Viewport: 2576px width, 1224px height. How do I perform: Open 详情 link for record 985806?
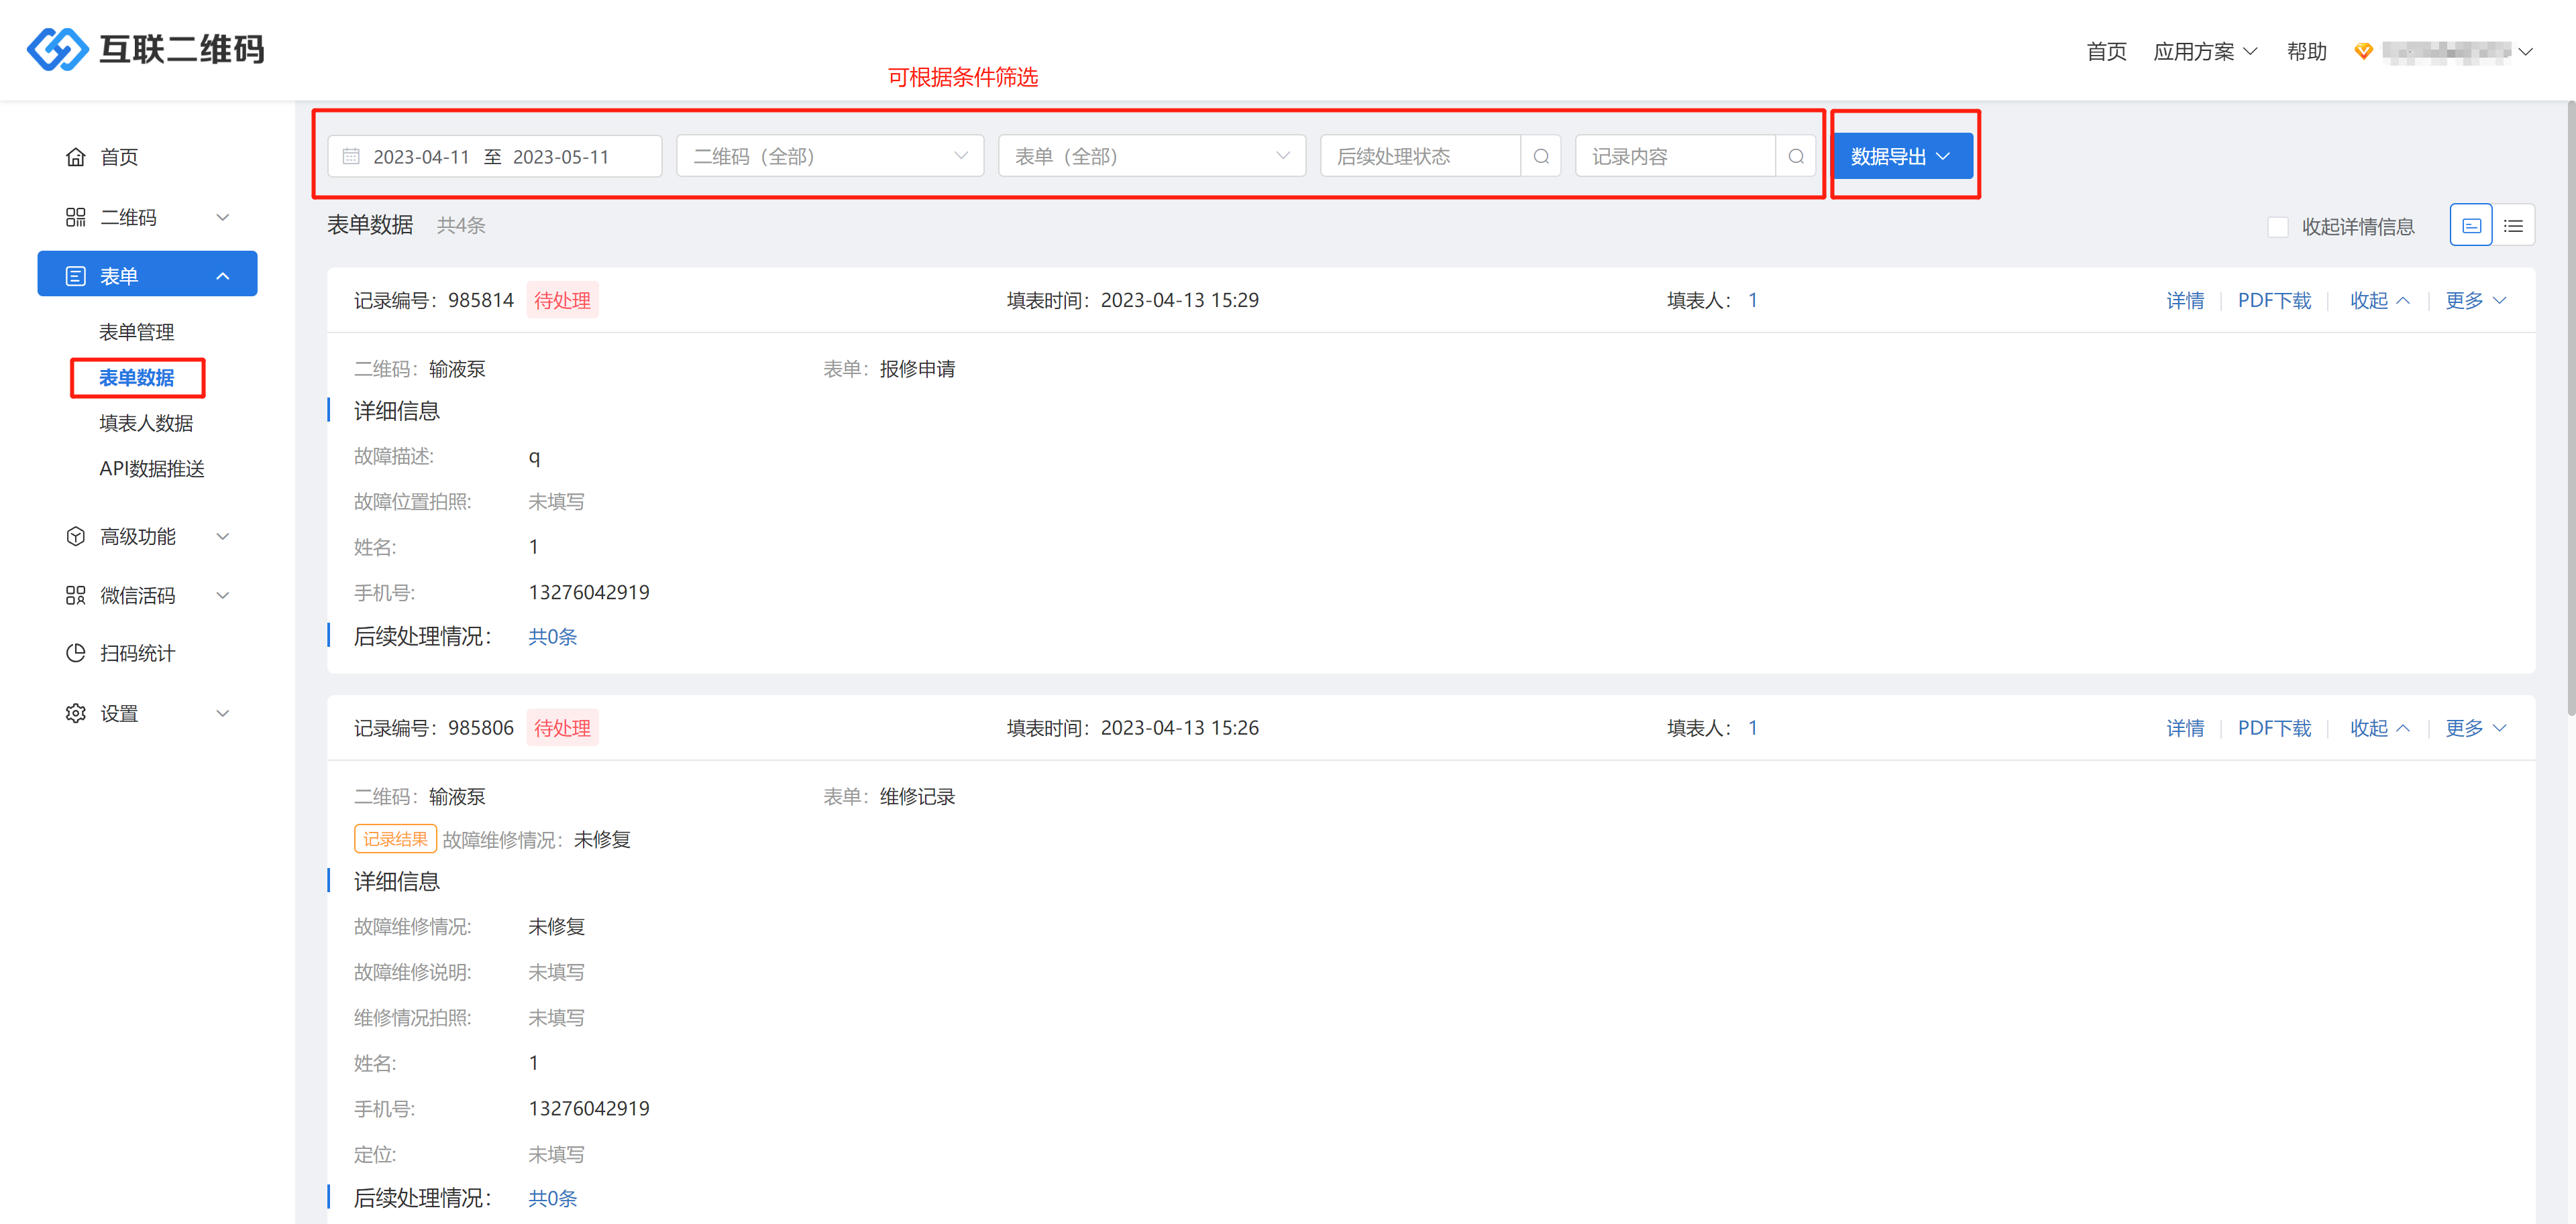(2185, 729)
